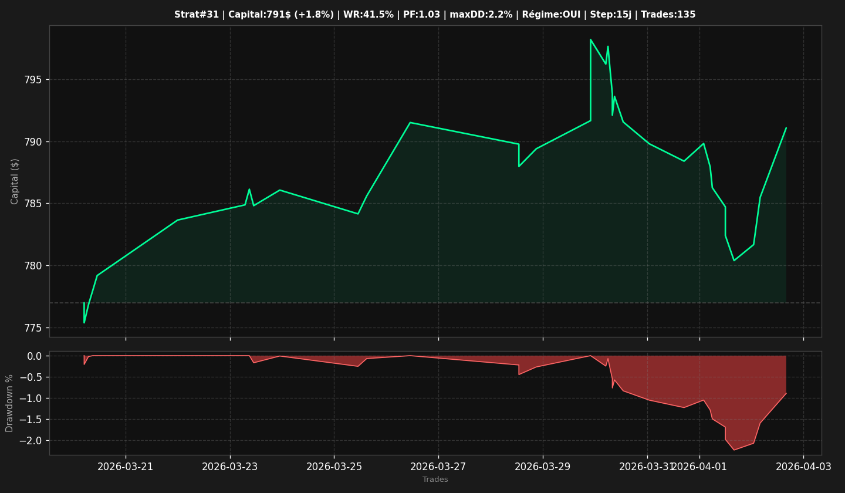
Task: Click the Capital ($) axis label
Action: (15, 181)
